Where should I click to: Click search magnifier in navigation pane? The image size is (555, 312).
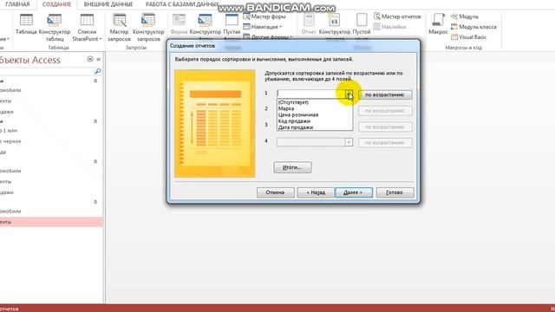[x=97, y=71]
